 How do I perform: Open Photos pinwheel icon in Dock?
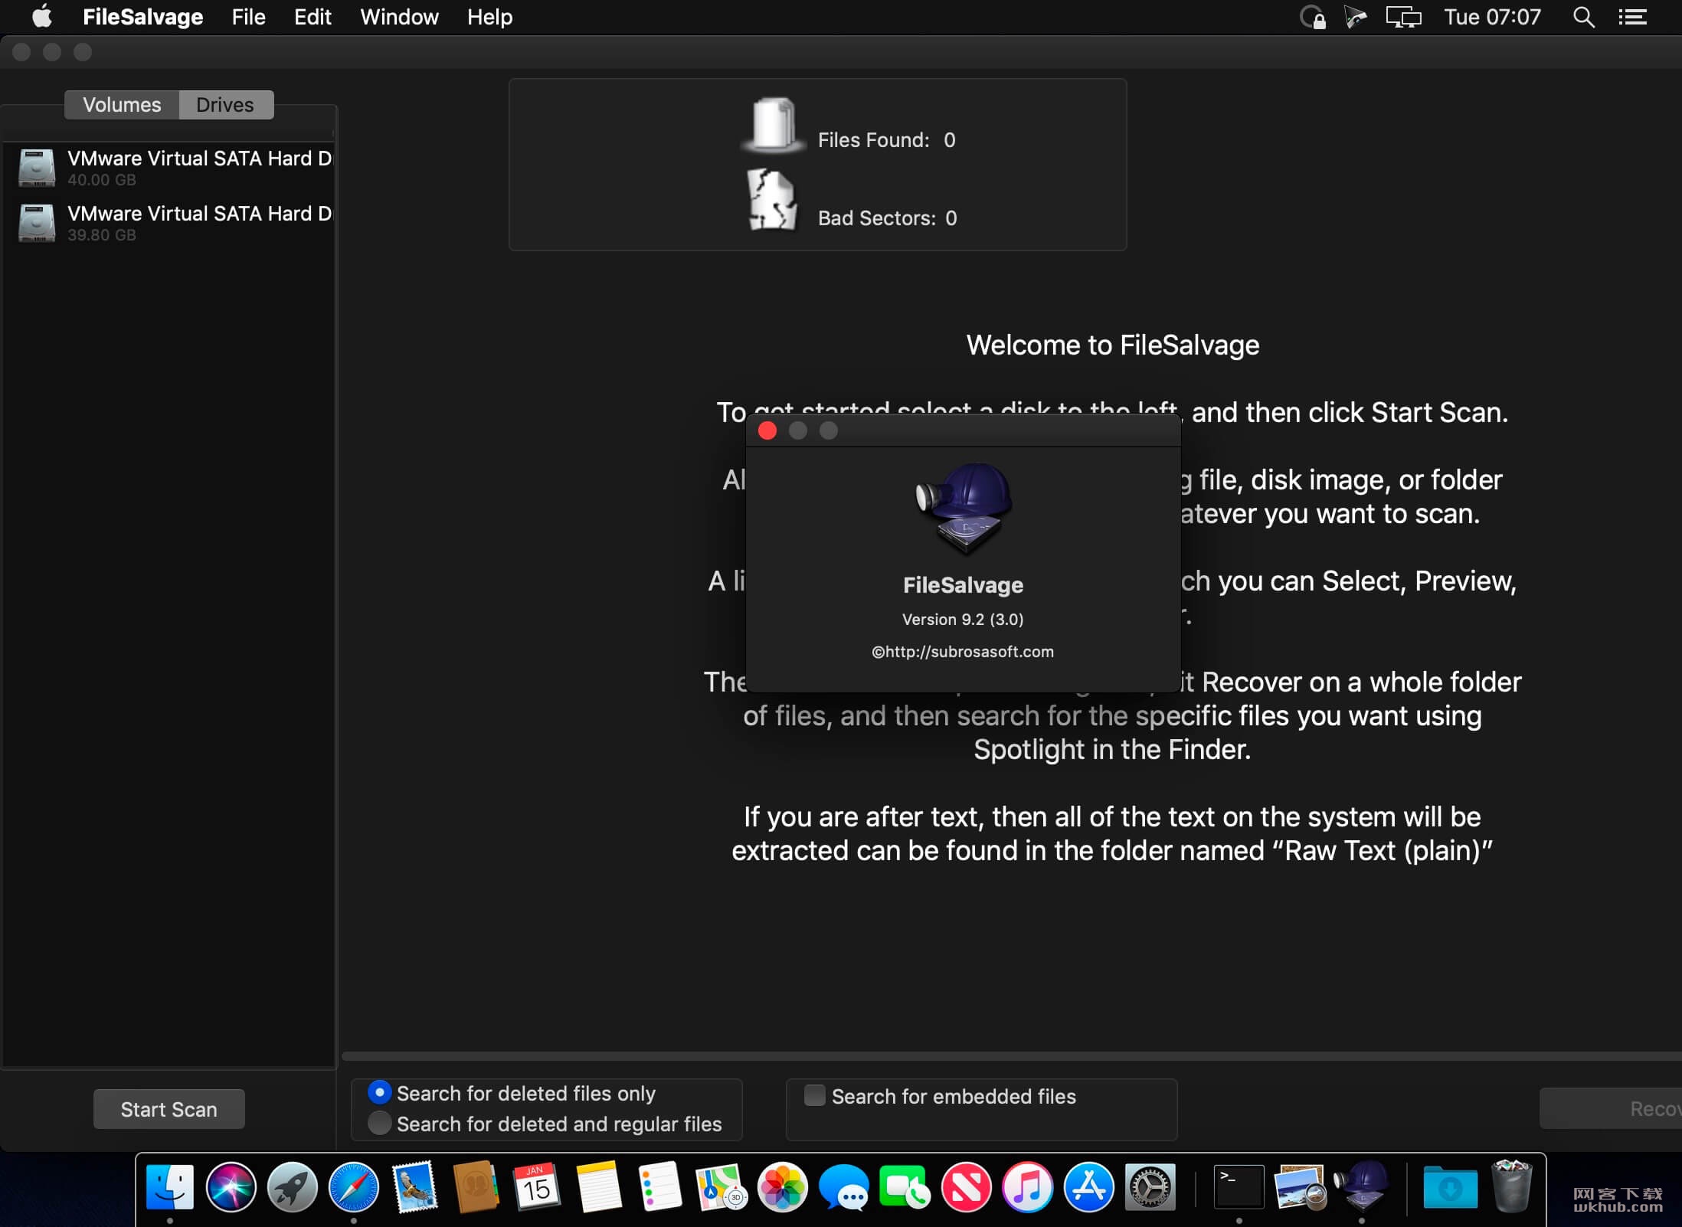click(783, 1187)
